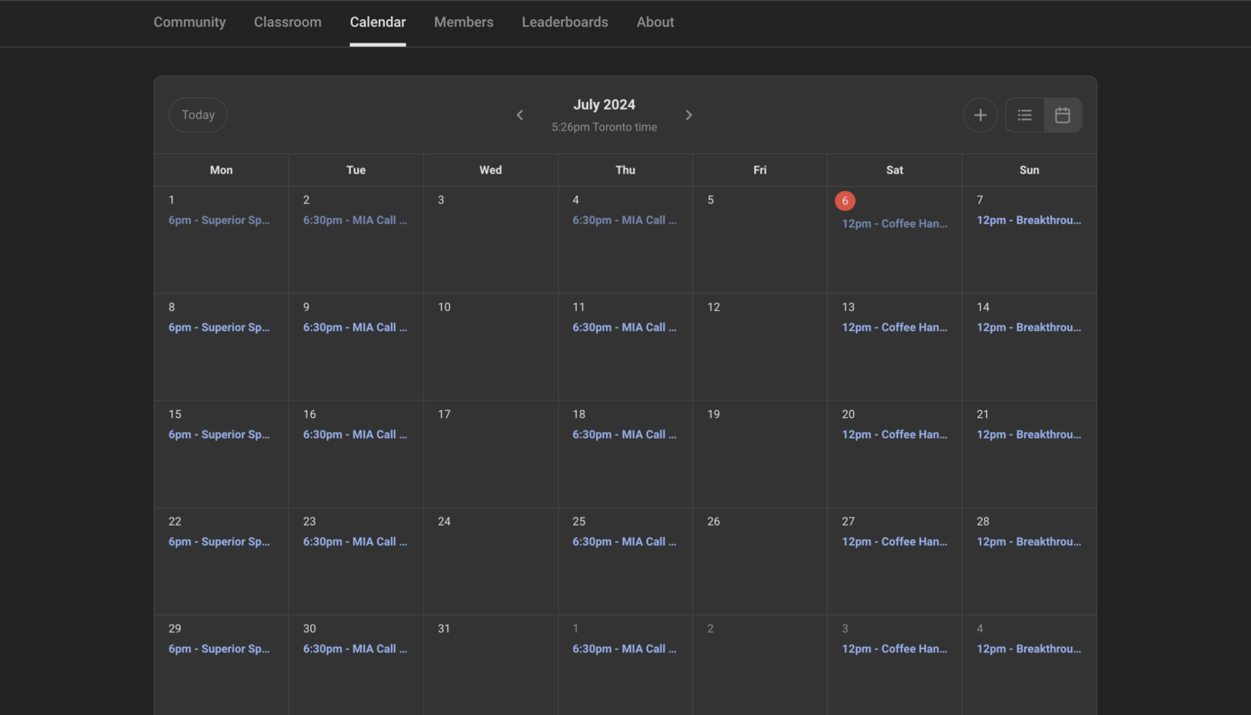
Task: Open the About tab
Action: 655,23
